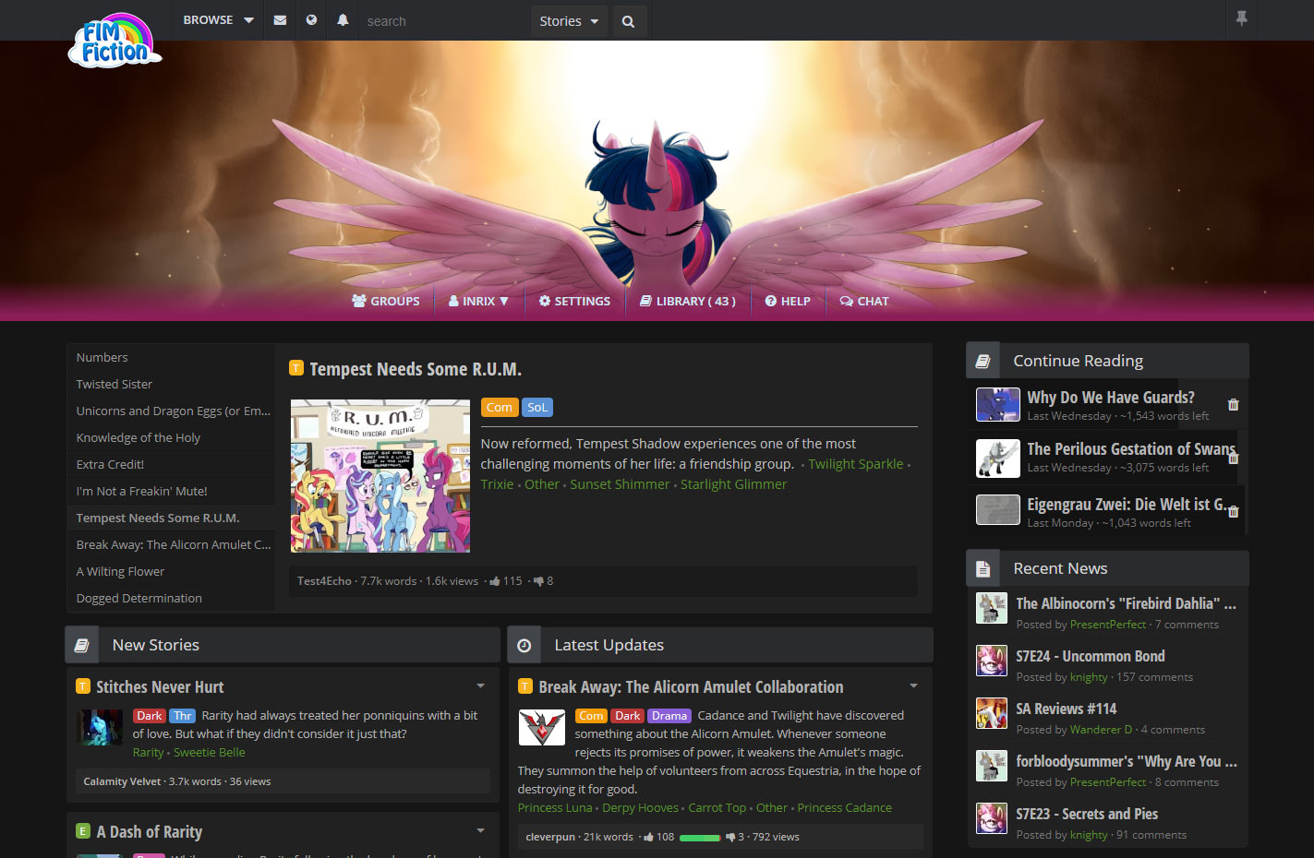
Task: Select A Wilting Flower featured story
Action: pos(171,571)
